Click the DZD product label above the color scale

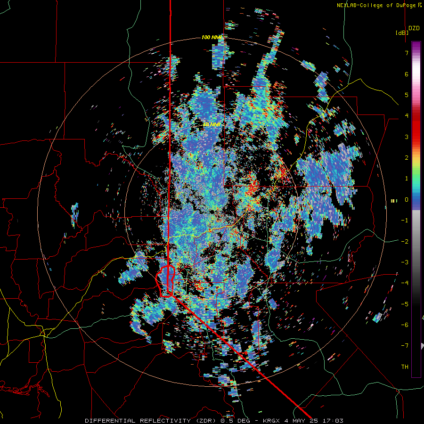click(x=414, y=28)
